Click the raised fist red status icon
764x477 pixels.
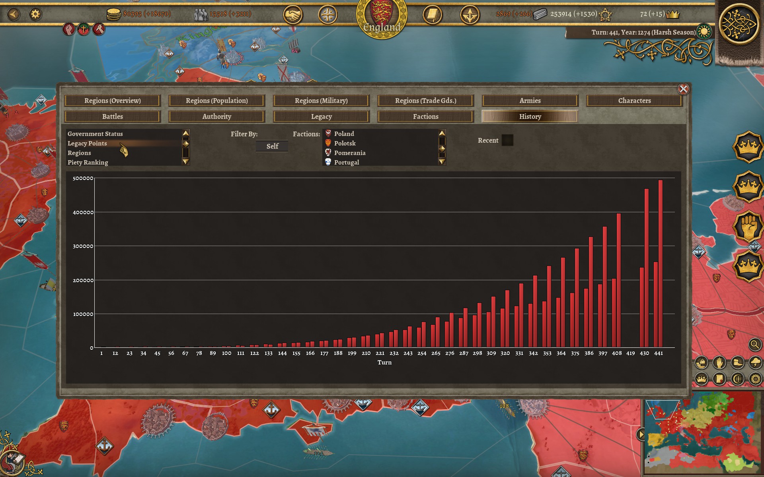coord(68,29)
